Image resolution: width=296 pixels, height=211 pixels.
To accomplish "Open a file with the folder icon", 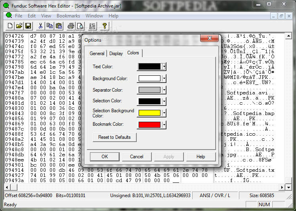I will (x=19, y=26).
